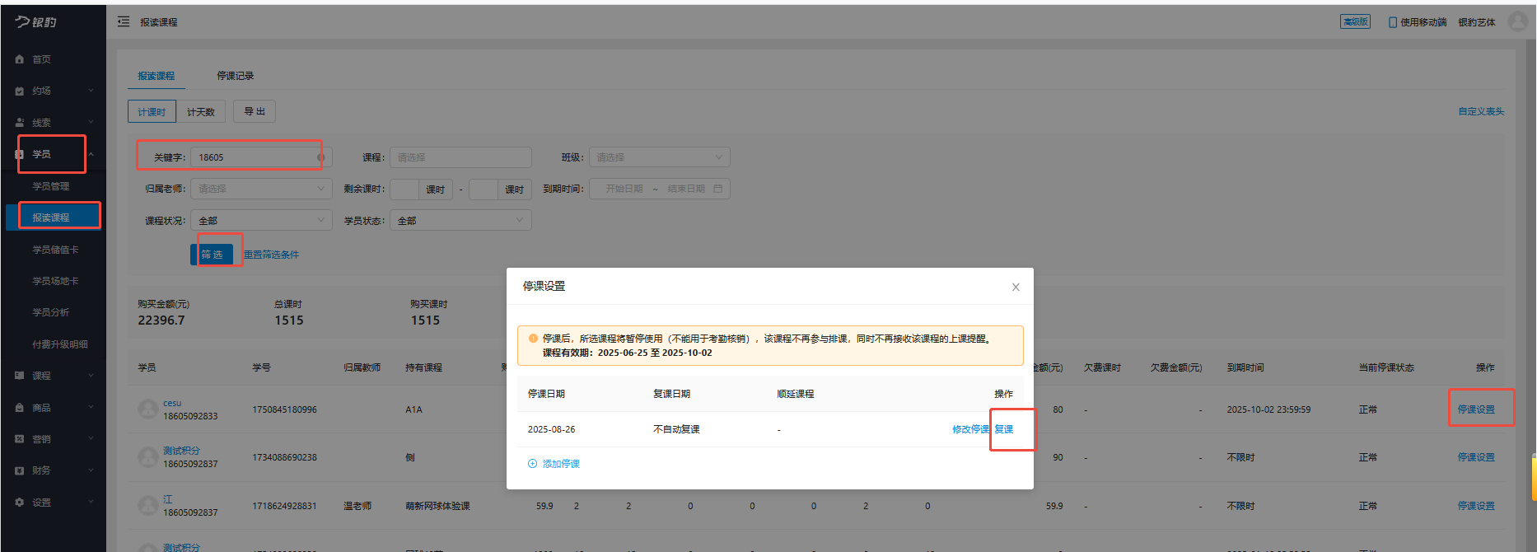Click the 课程 sidebar icon
Viewport: 1537px width, 552px height.
point(20,376)
